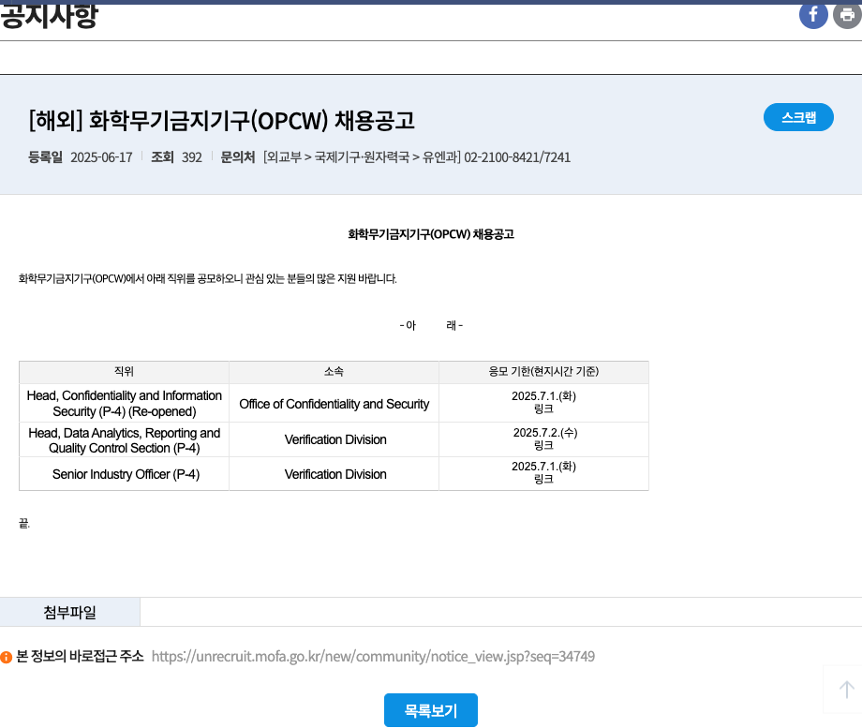The width and height of the screenshot is (862, 728).
Task: Click the deadline 2025.7.2.(수)
Action: 545,433
